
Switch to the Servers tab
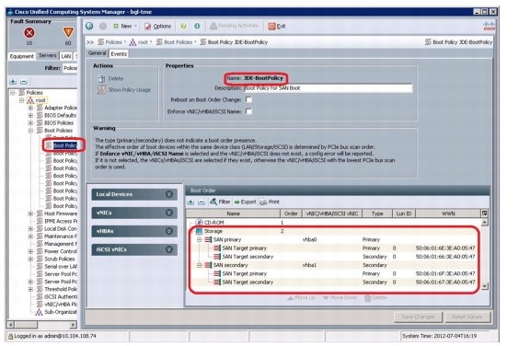pyautogui.click(x=47, y=55)
